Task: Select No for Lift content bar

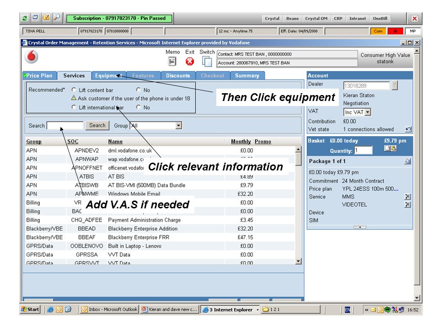Action: (x=138, y=90)
